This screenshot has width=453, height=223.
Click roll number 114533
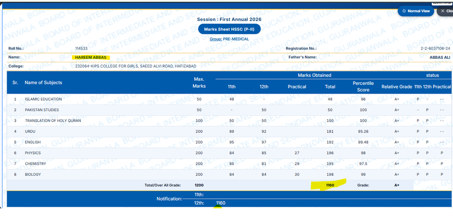click(x=81, y=49)
